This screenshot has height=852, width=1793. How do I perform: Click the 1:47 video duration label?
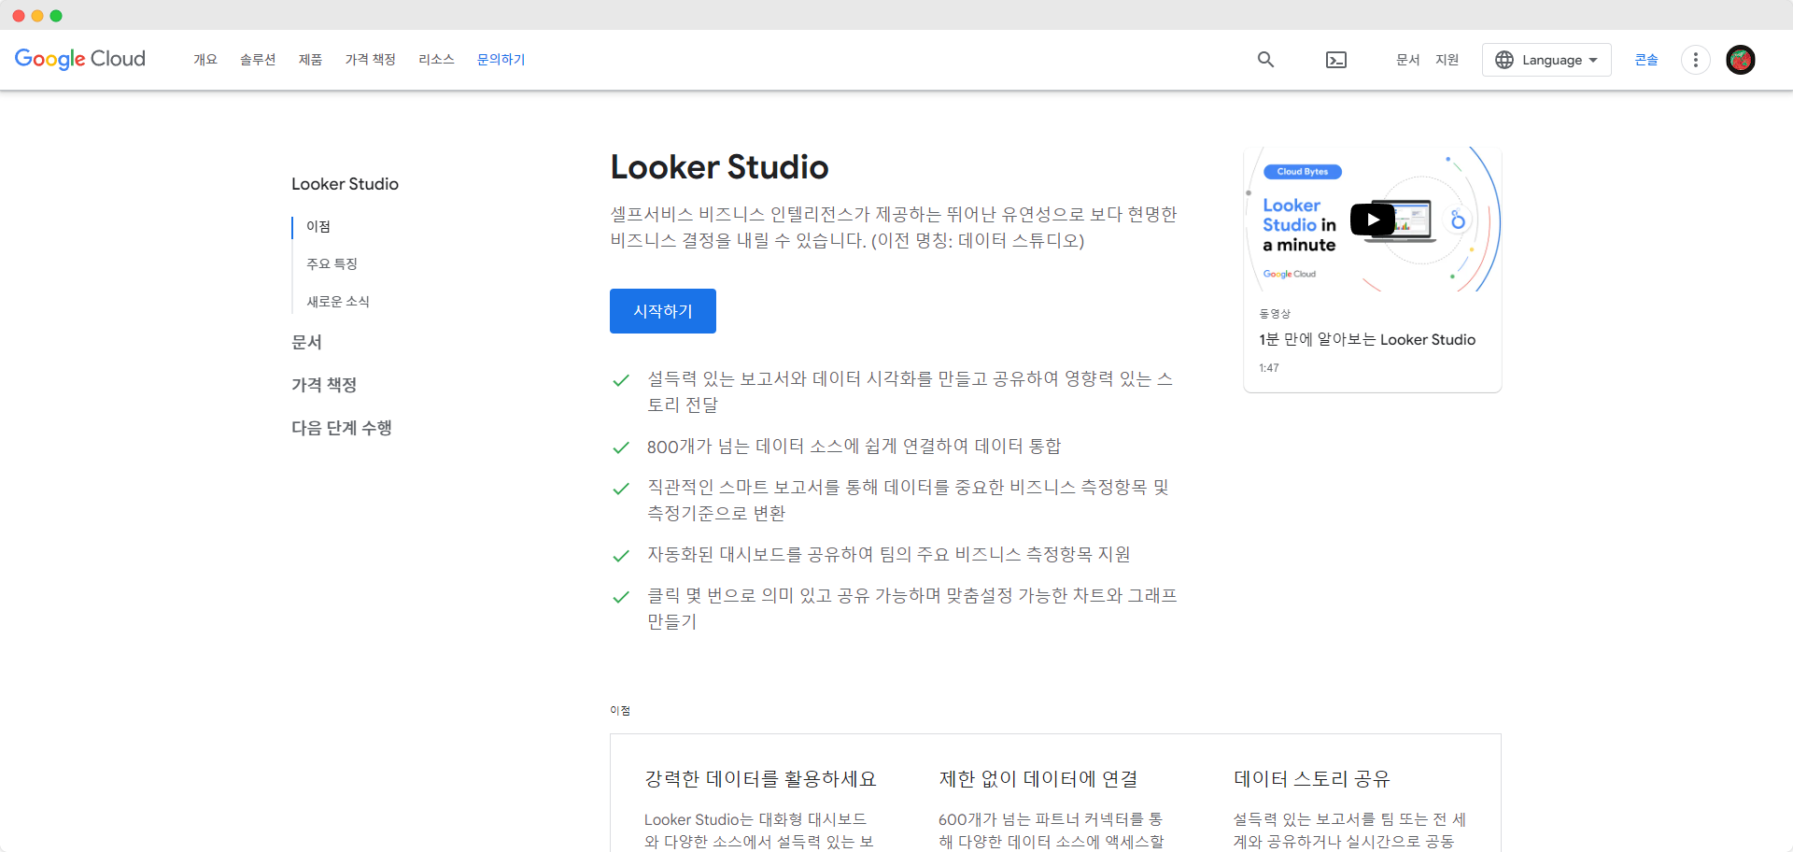pos(1269,368)
